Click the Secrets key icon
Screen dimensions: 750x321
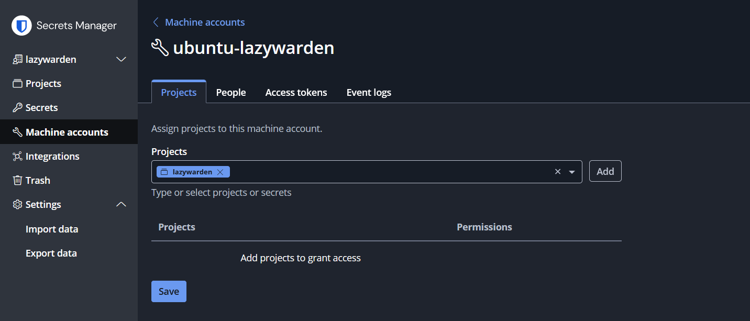pos(17,108)
